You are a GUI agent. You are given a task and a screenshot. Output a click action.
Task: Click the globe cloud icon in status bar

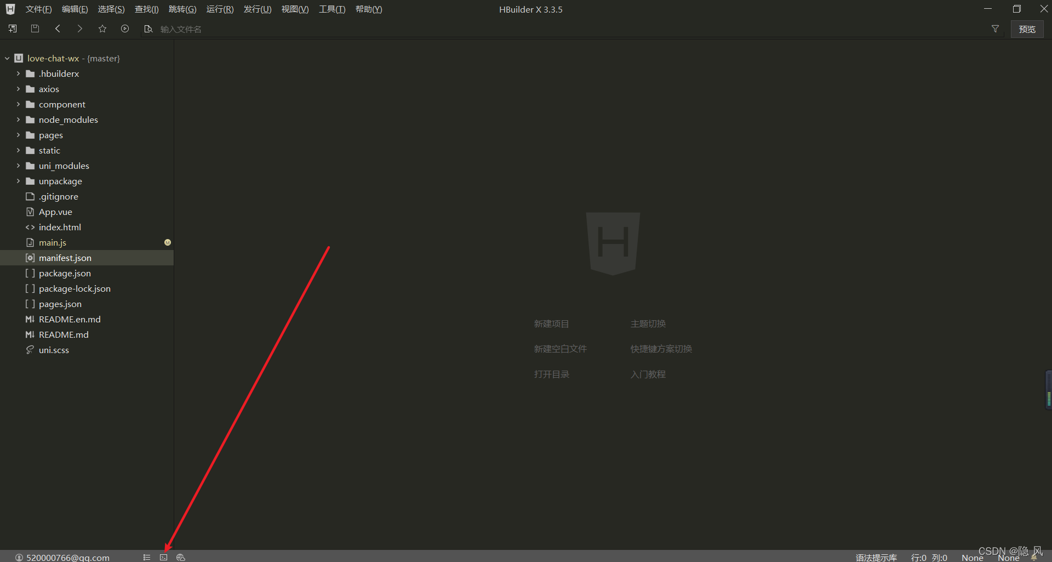pyautogui.click(x=181, y=557)
